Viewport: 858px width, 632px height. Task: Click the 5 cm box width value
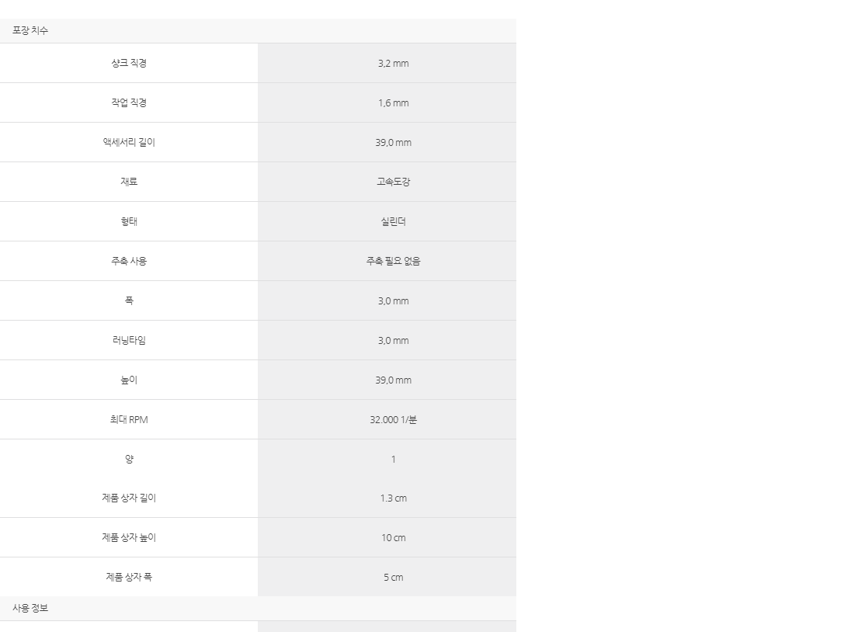(394, 578)
